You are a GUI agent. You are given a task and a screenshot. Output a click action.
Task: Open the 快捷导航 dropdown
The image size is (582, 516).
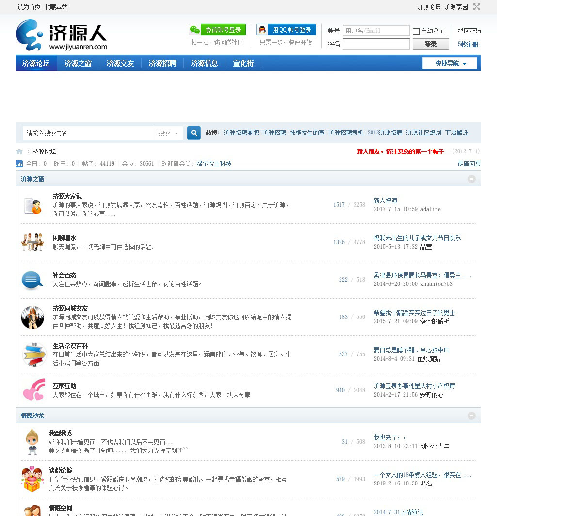tap(450, 64)
